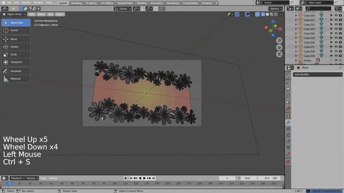Click the Add menu in viewport header
This screenshot has height=193, width=344.
(51, 14)
